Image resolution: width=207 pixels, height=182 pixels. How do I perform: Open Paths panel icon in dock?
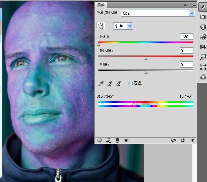pyautogui.click(x=203, y=67)
